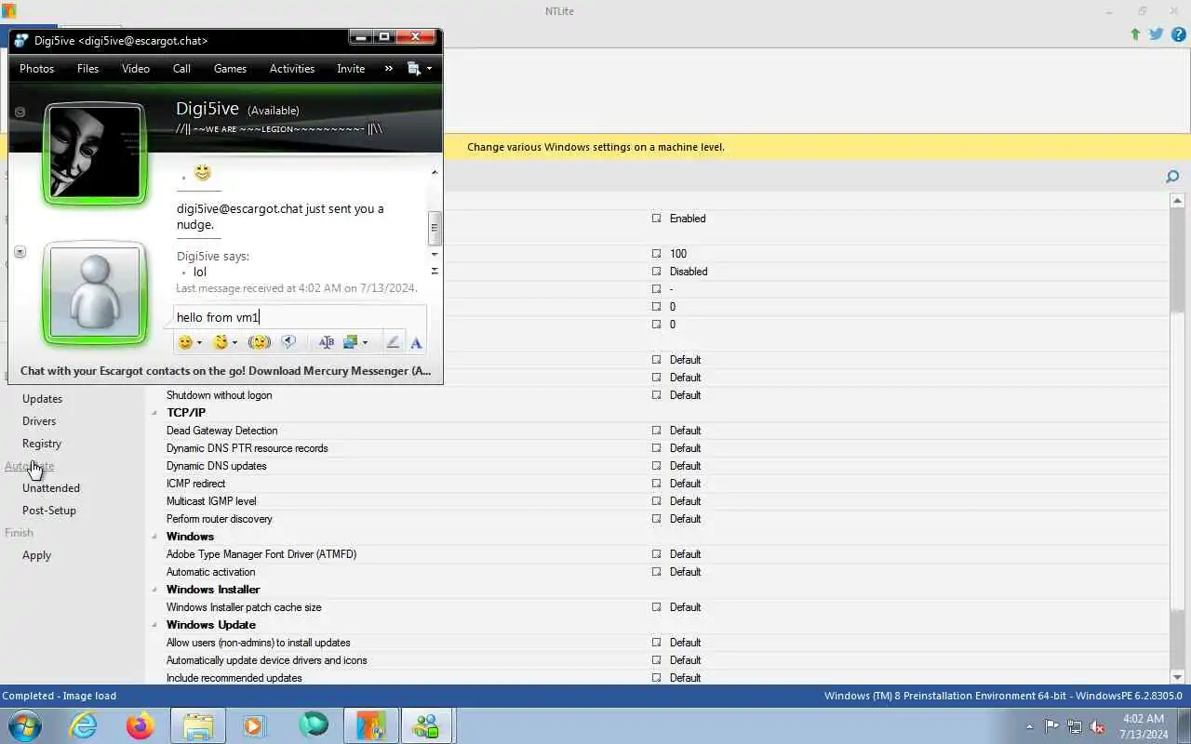
Task: Toggle checkbox beside Automatic activation value
Action: [656, 572]
